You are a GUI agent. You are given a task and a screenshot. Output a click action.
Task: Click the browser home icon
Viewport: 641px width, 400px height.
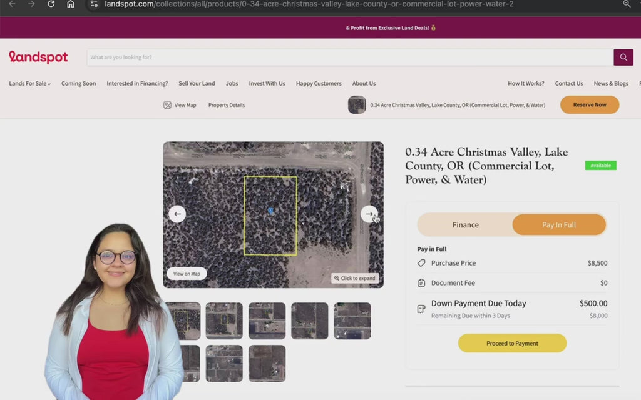point(71,4)
